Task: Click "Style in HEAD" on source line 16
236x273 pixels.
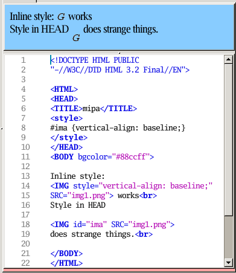Action: pyautogui.click(x=78, y=205)
